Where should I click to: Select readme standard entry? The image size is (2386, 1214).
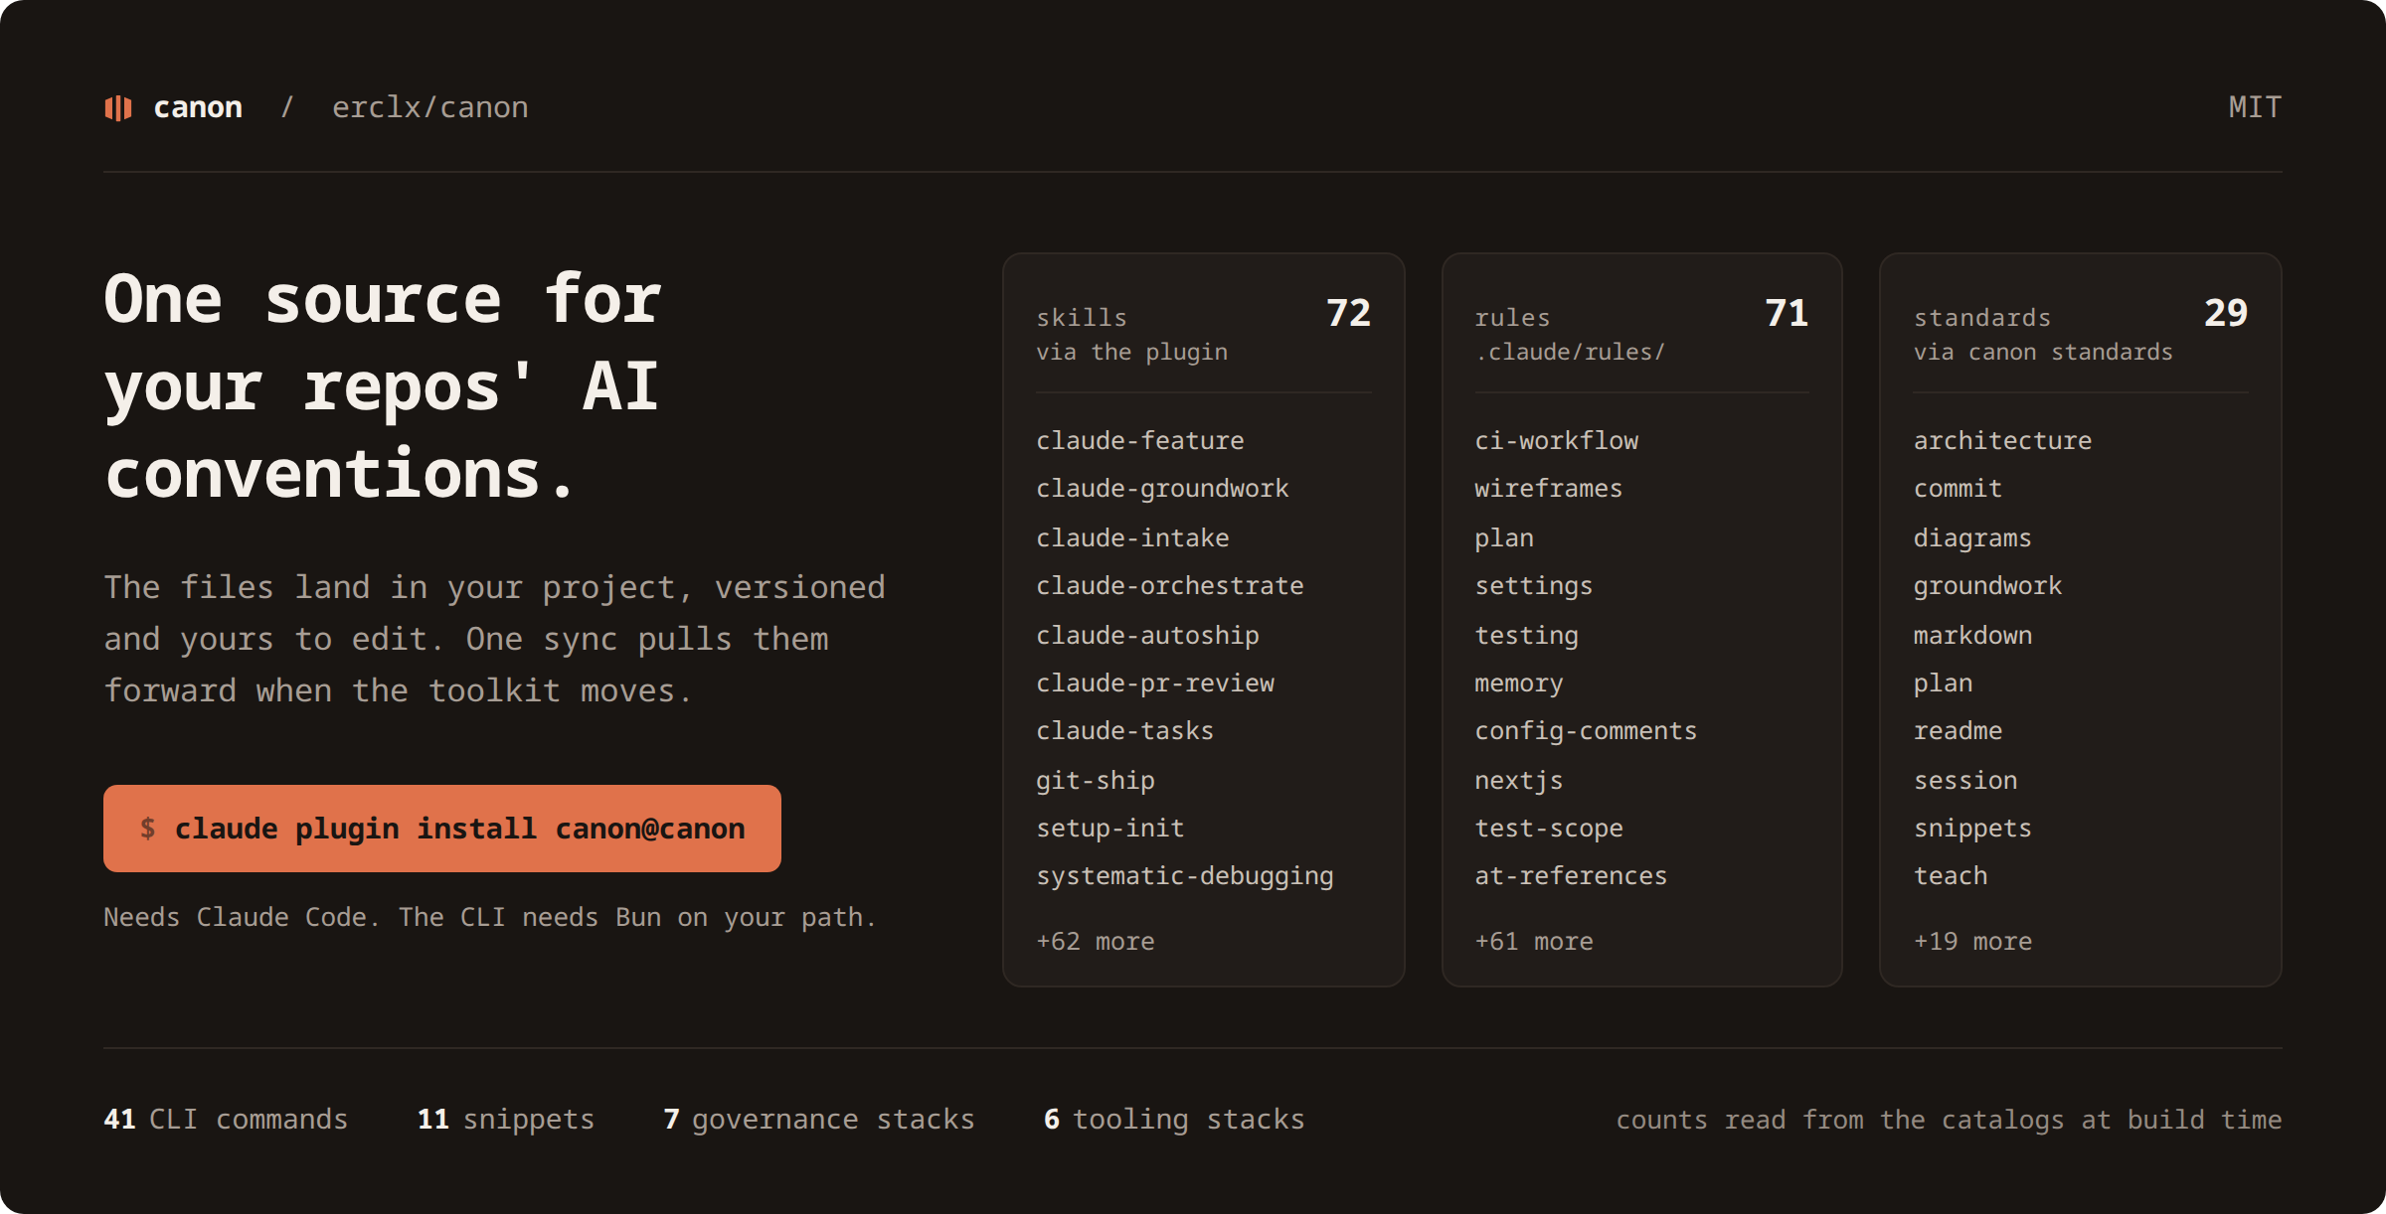click(x=1958, y=731)
